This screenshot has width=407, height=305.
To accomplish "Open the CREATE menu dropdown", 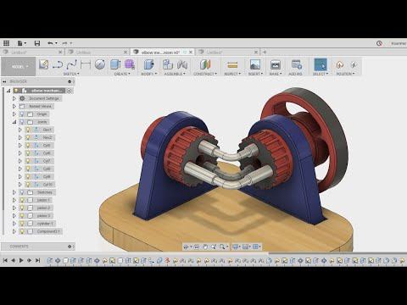I will [x=122, y=74].
